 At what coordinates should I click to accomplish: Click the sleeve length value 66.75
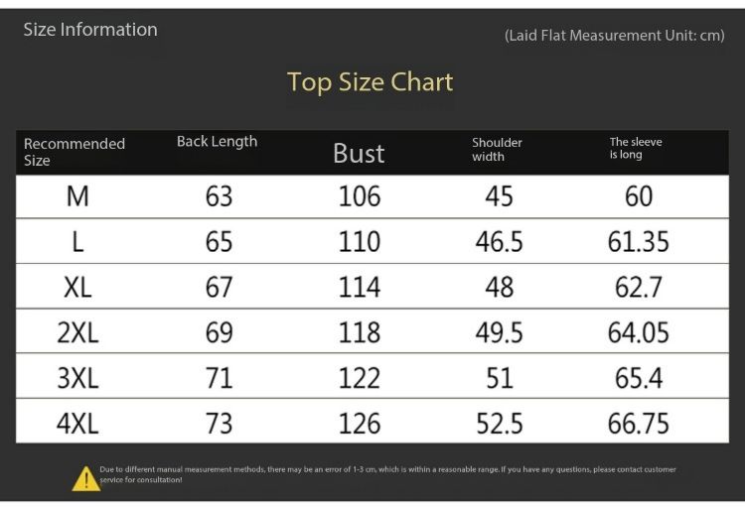(638, 425)
